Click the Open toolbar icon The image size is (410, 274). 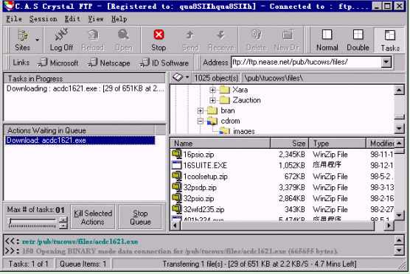(x=123, y=41)
